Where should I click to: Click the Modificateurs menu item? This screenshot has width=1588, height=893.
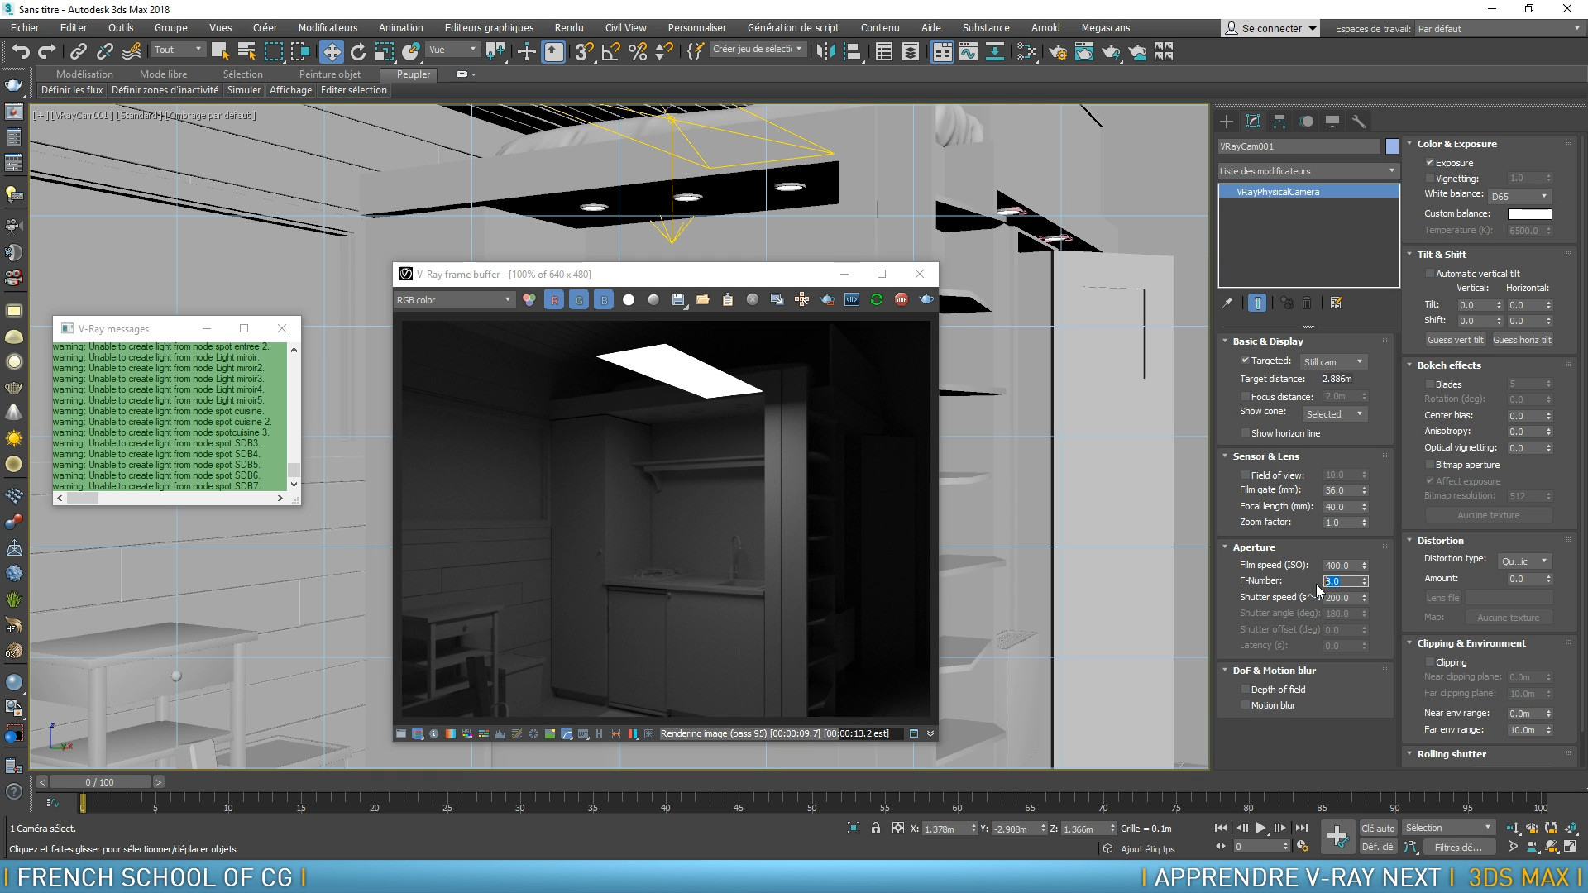tap(326, 27)
